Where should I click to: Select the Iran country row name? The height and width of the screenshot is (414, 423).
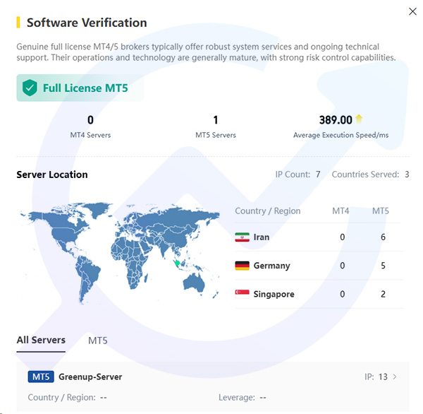[x=261, y=237]
